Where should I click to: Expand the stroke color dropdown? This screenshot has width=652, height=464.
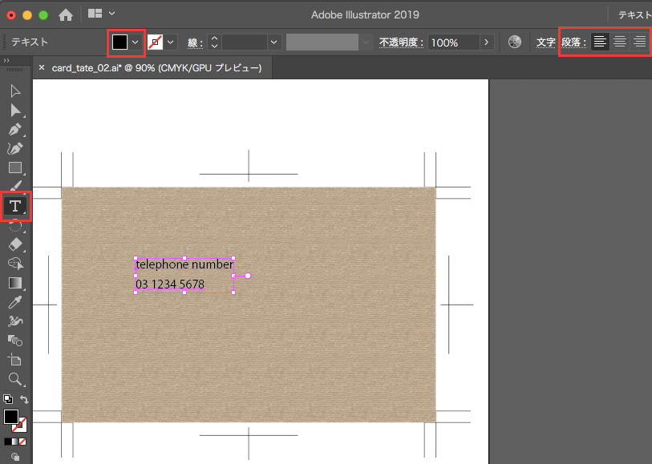[170, 42]
